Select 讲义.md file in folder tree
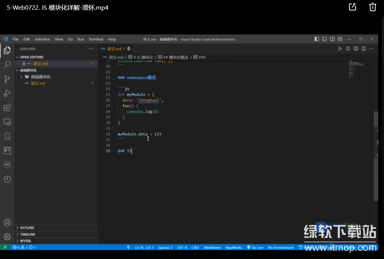This screenshot has width=384, height=259. pos(56,83)
